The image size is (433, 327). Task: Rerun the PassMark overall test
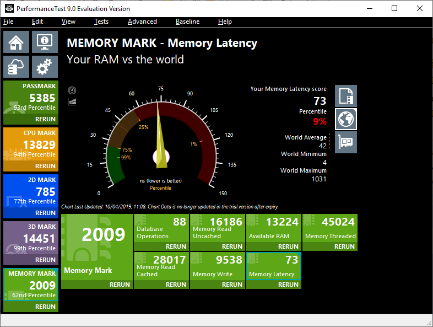click(45, 119)
